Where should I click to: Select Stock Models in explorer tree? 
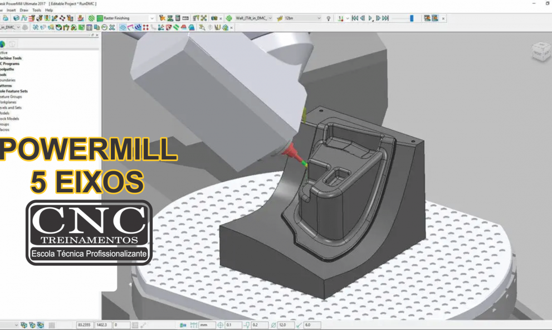coord(9,119)
